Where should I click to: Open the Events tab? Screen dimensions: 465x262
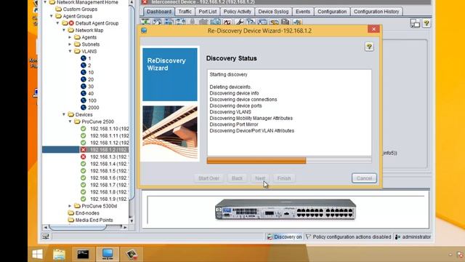303,12
